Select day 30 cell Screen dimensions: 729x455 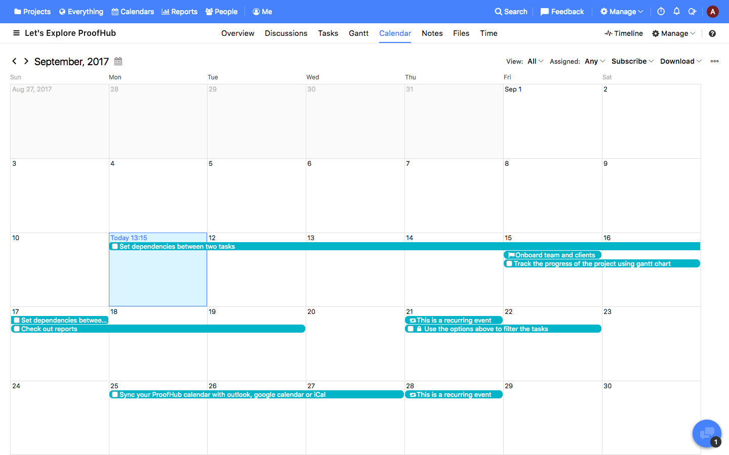[x=651, y=418]
